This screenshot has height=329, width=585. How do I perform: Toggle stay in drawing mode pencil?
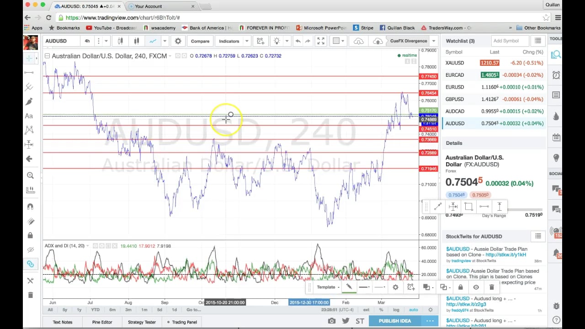click(30, 221)
